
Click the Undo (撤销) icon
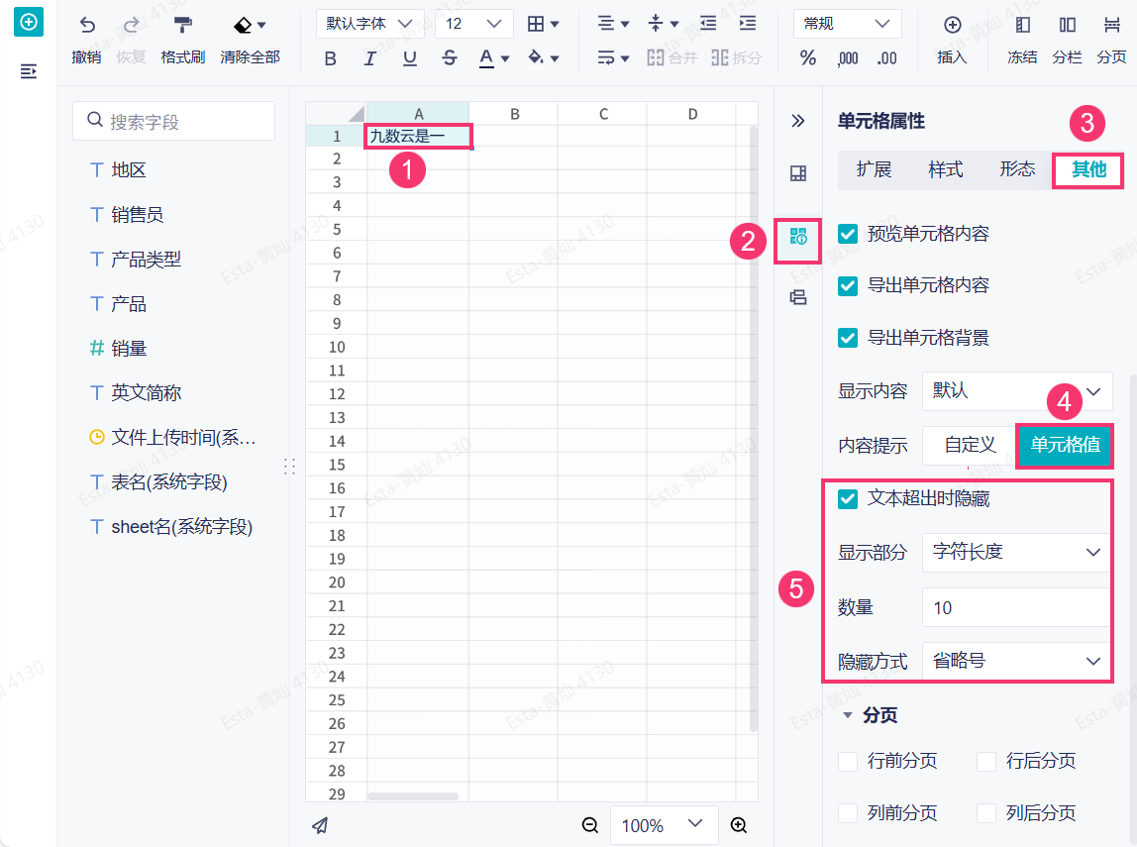pos(87,26)
